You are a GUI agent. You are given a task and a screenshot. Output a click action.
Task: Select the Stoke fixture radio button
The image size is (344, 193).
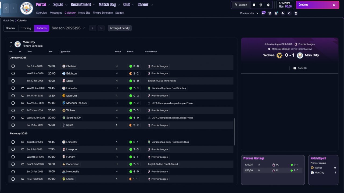click(x=13, y=81)
